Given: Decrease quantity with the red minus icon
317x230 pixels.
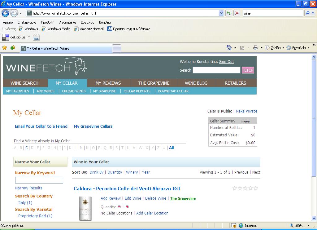Looking at the screenshot, I should pyautogui.click(x=119, y=207).
